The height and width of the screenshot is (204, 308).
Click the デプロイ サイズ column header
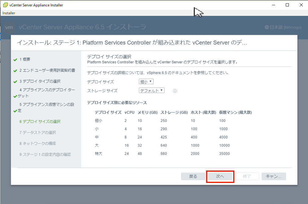point(108,113)
